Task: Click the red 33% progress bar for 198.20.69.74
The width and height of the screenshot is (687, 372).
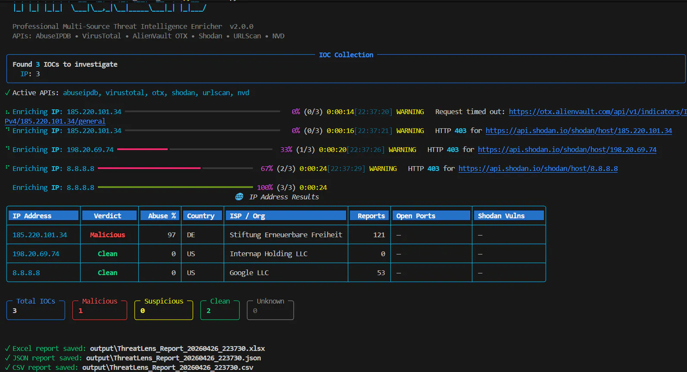Action: 142,149
